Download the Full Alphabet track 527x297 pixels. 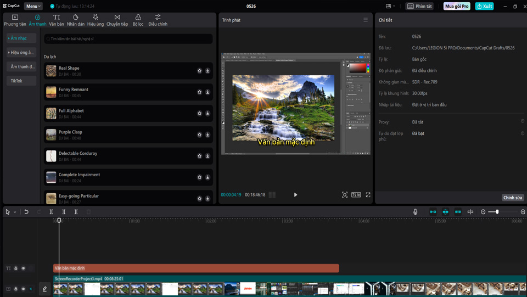point(208,114)
